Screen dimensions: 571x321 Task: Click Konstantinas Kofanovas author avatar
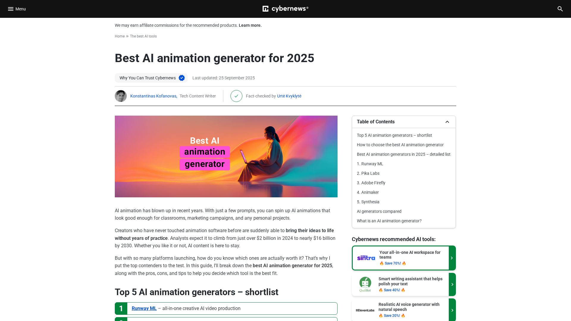[x=121, y=96]
